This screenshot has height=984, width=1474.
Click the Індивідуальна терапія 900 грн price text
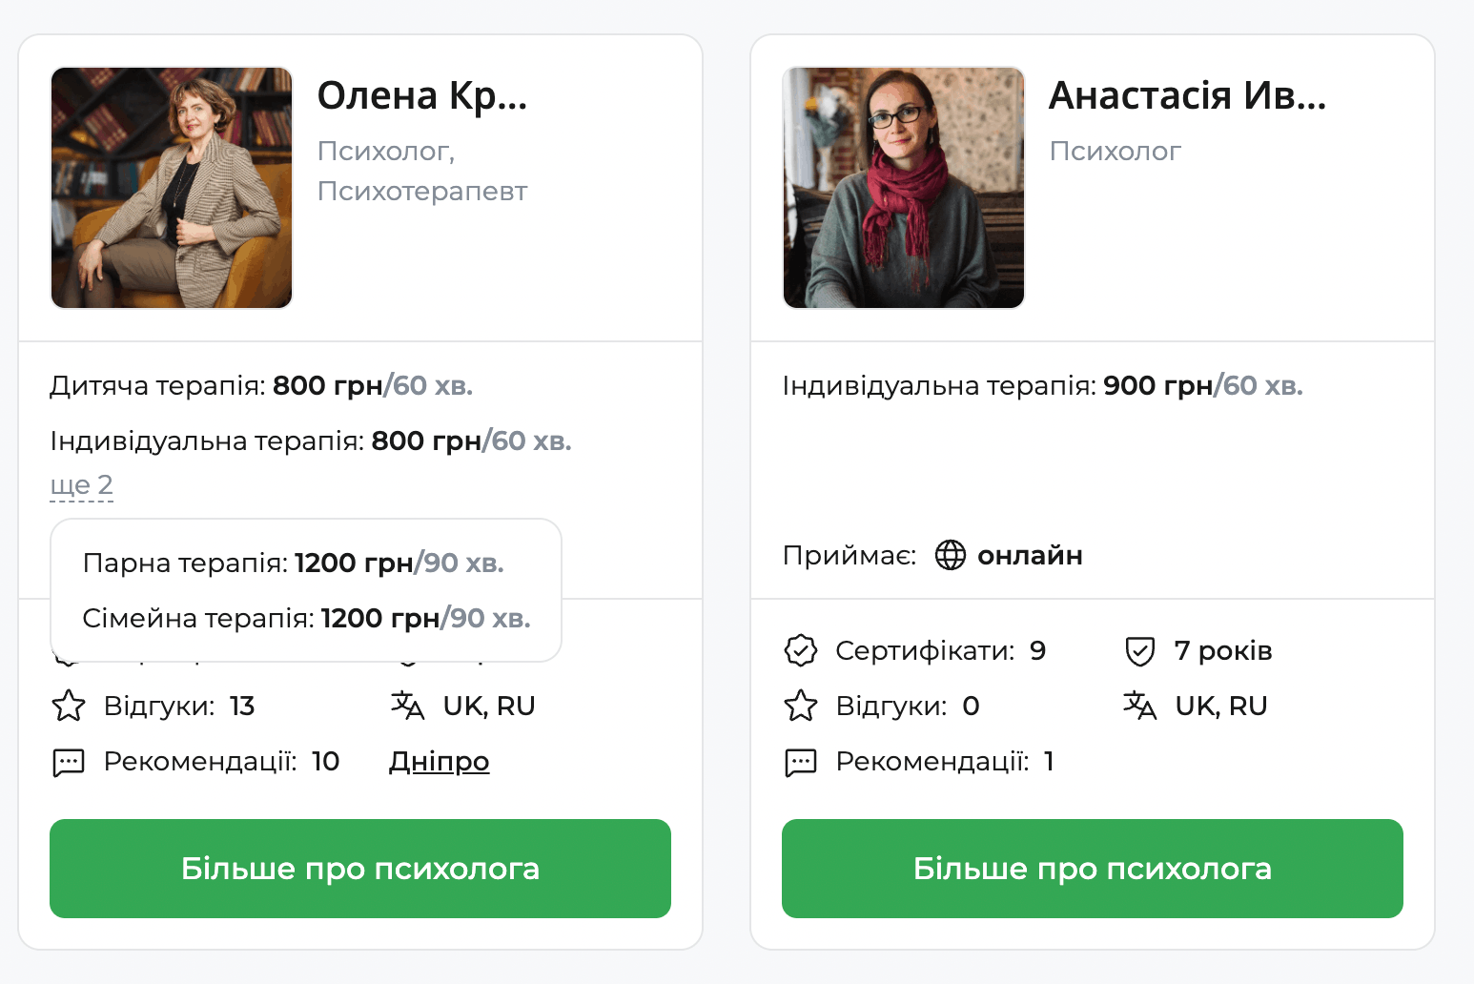point(1041,384)
